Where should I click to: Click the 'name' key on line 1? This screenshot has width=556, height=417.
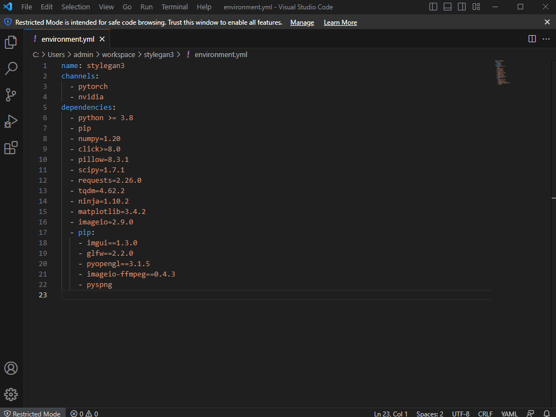[x=70, y=66]
